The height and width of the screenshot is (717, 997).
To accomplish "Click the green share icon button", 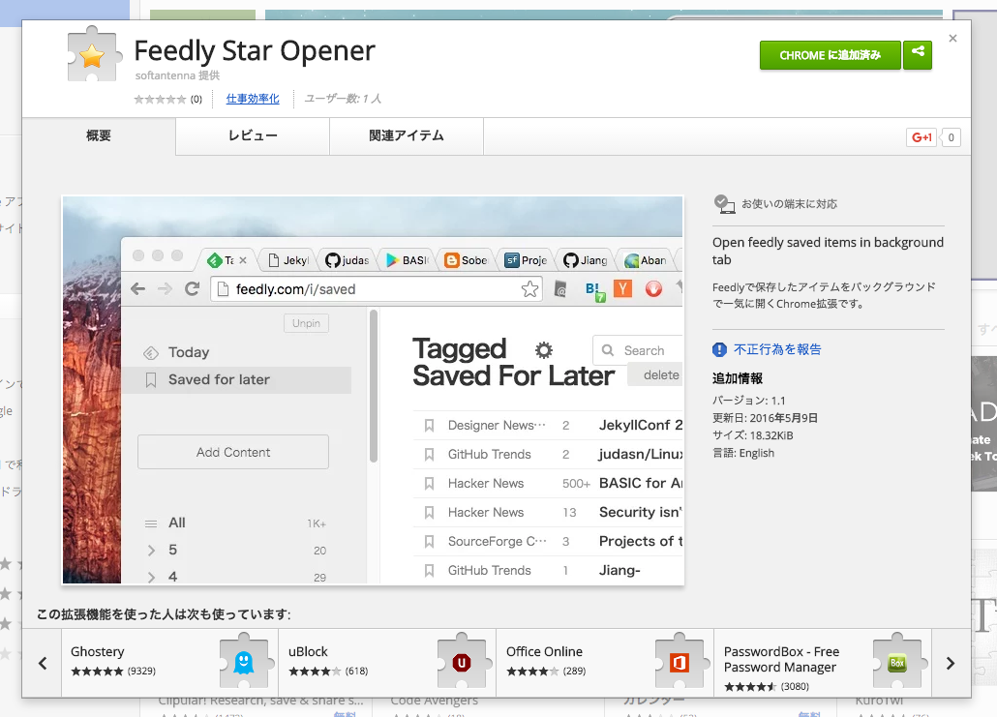I will (x=918, y=55).
